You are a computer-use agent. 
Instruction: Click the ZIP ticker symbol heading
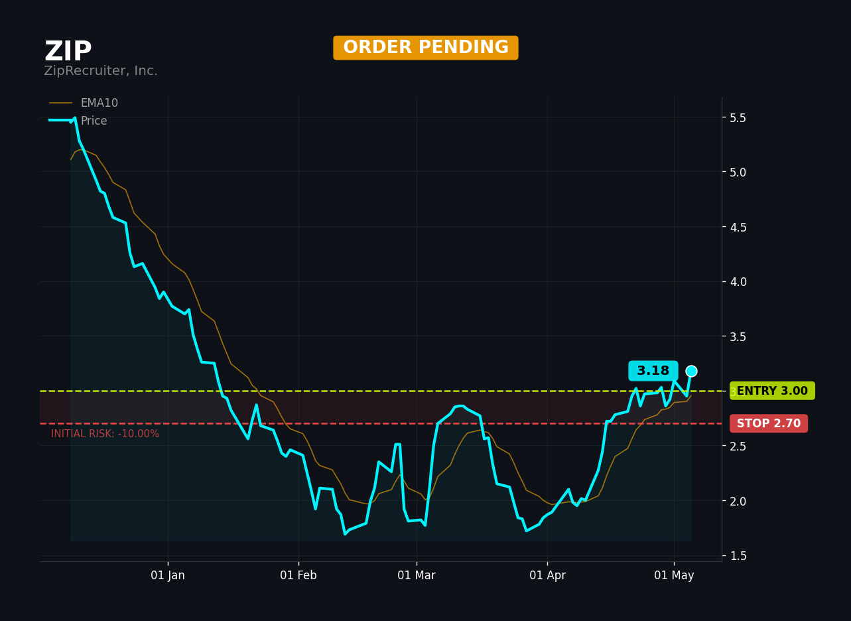pos(68,52)
